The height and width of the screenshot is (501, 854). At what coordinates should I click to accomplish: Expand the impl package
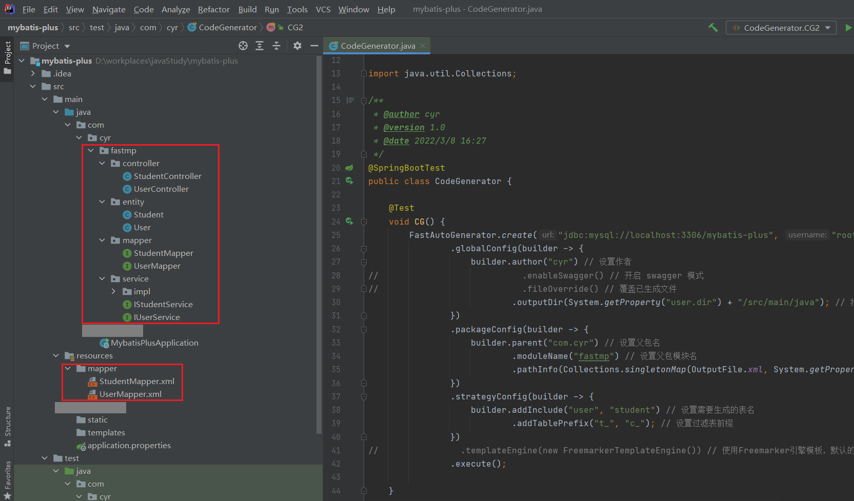[x=113, y=291]
